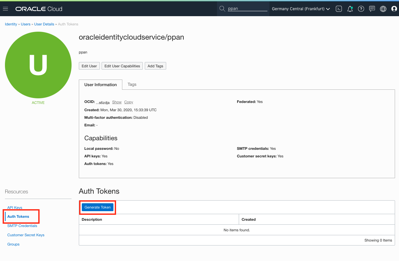Click the Created date Mon, Mar 30, 2020
This screenshot has width=399, height=261.
(x=120, y=110)
